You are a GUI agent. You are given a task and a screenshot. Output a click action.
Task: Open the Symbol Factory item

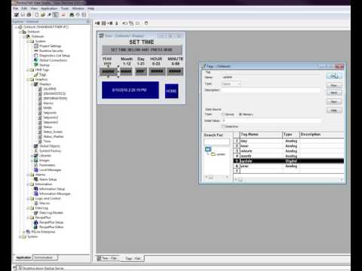pos(50,151)
